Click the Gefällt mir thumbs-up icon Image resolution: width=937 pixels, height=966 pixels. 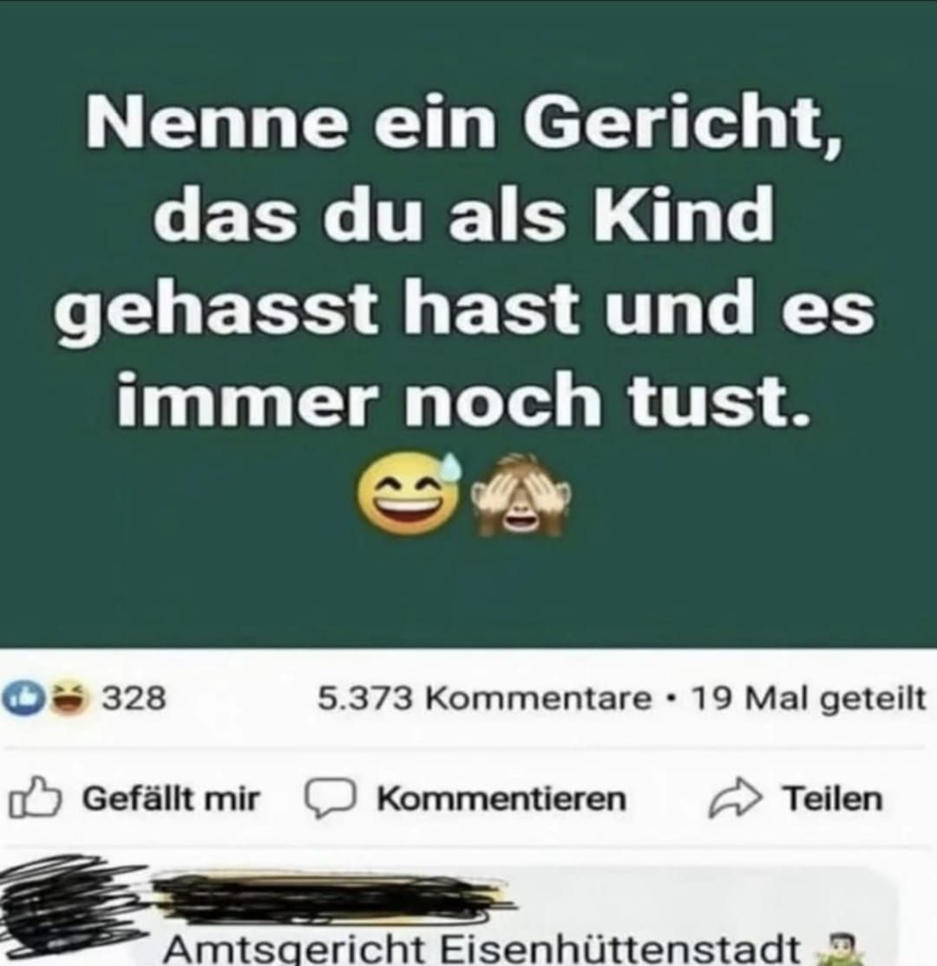pos(35,798)
